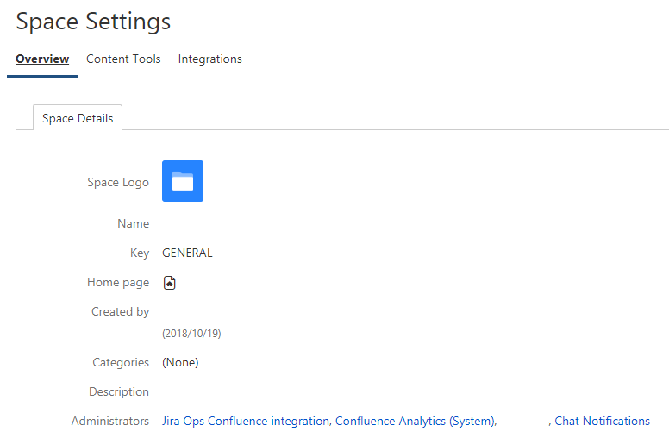Switch to the Overview tab
This screenshot has width=669, height=438.
(x=42, y=59)
